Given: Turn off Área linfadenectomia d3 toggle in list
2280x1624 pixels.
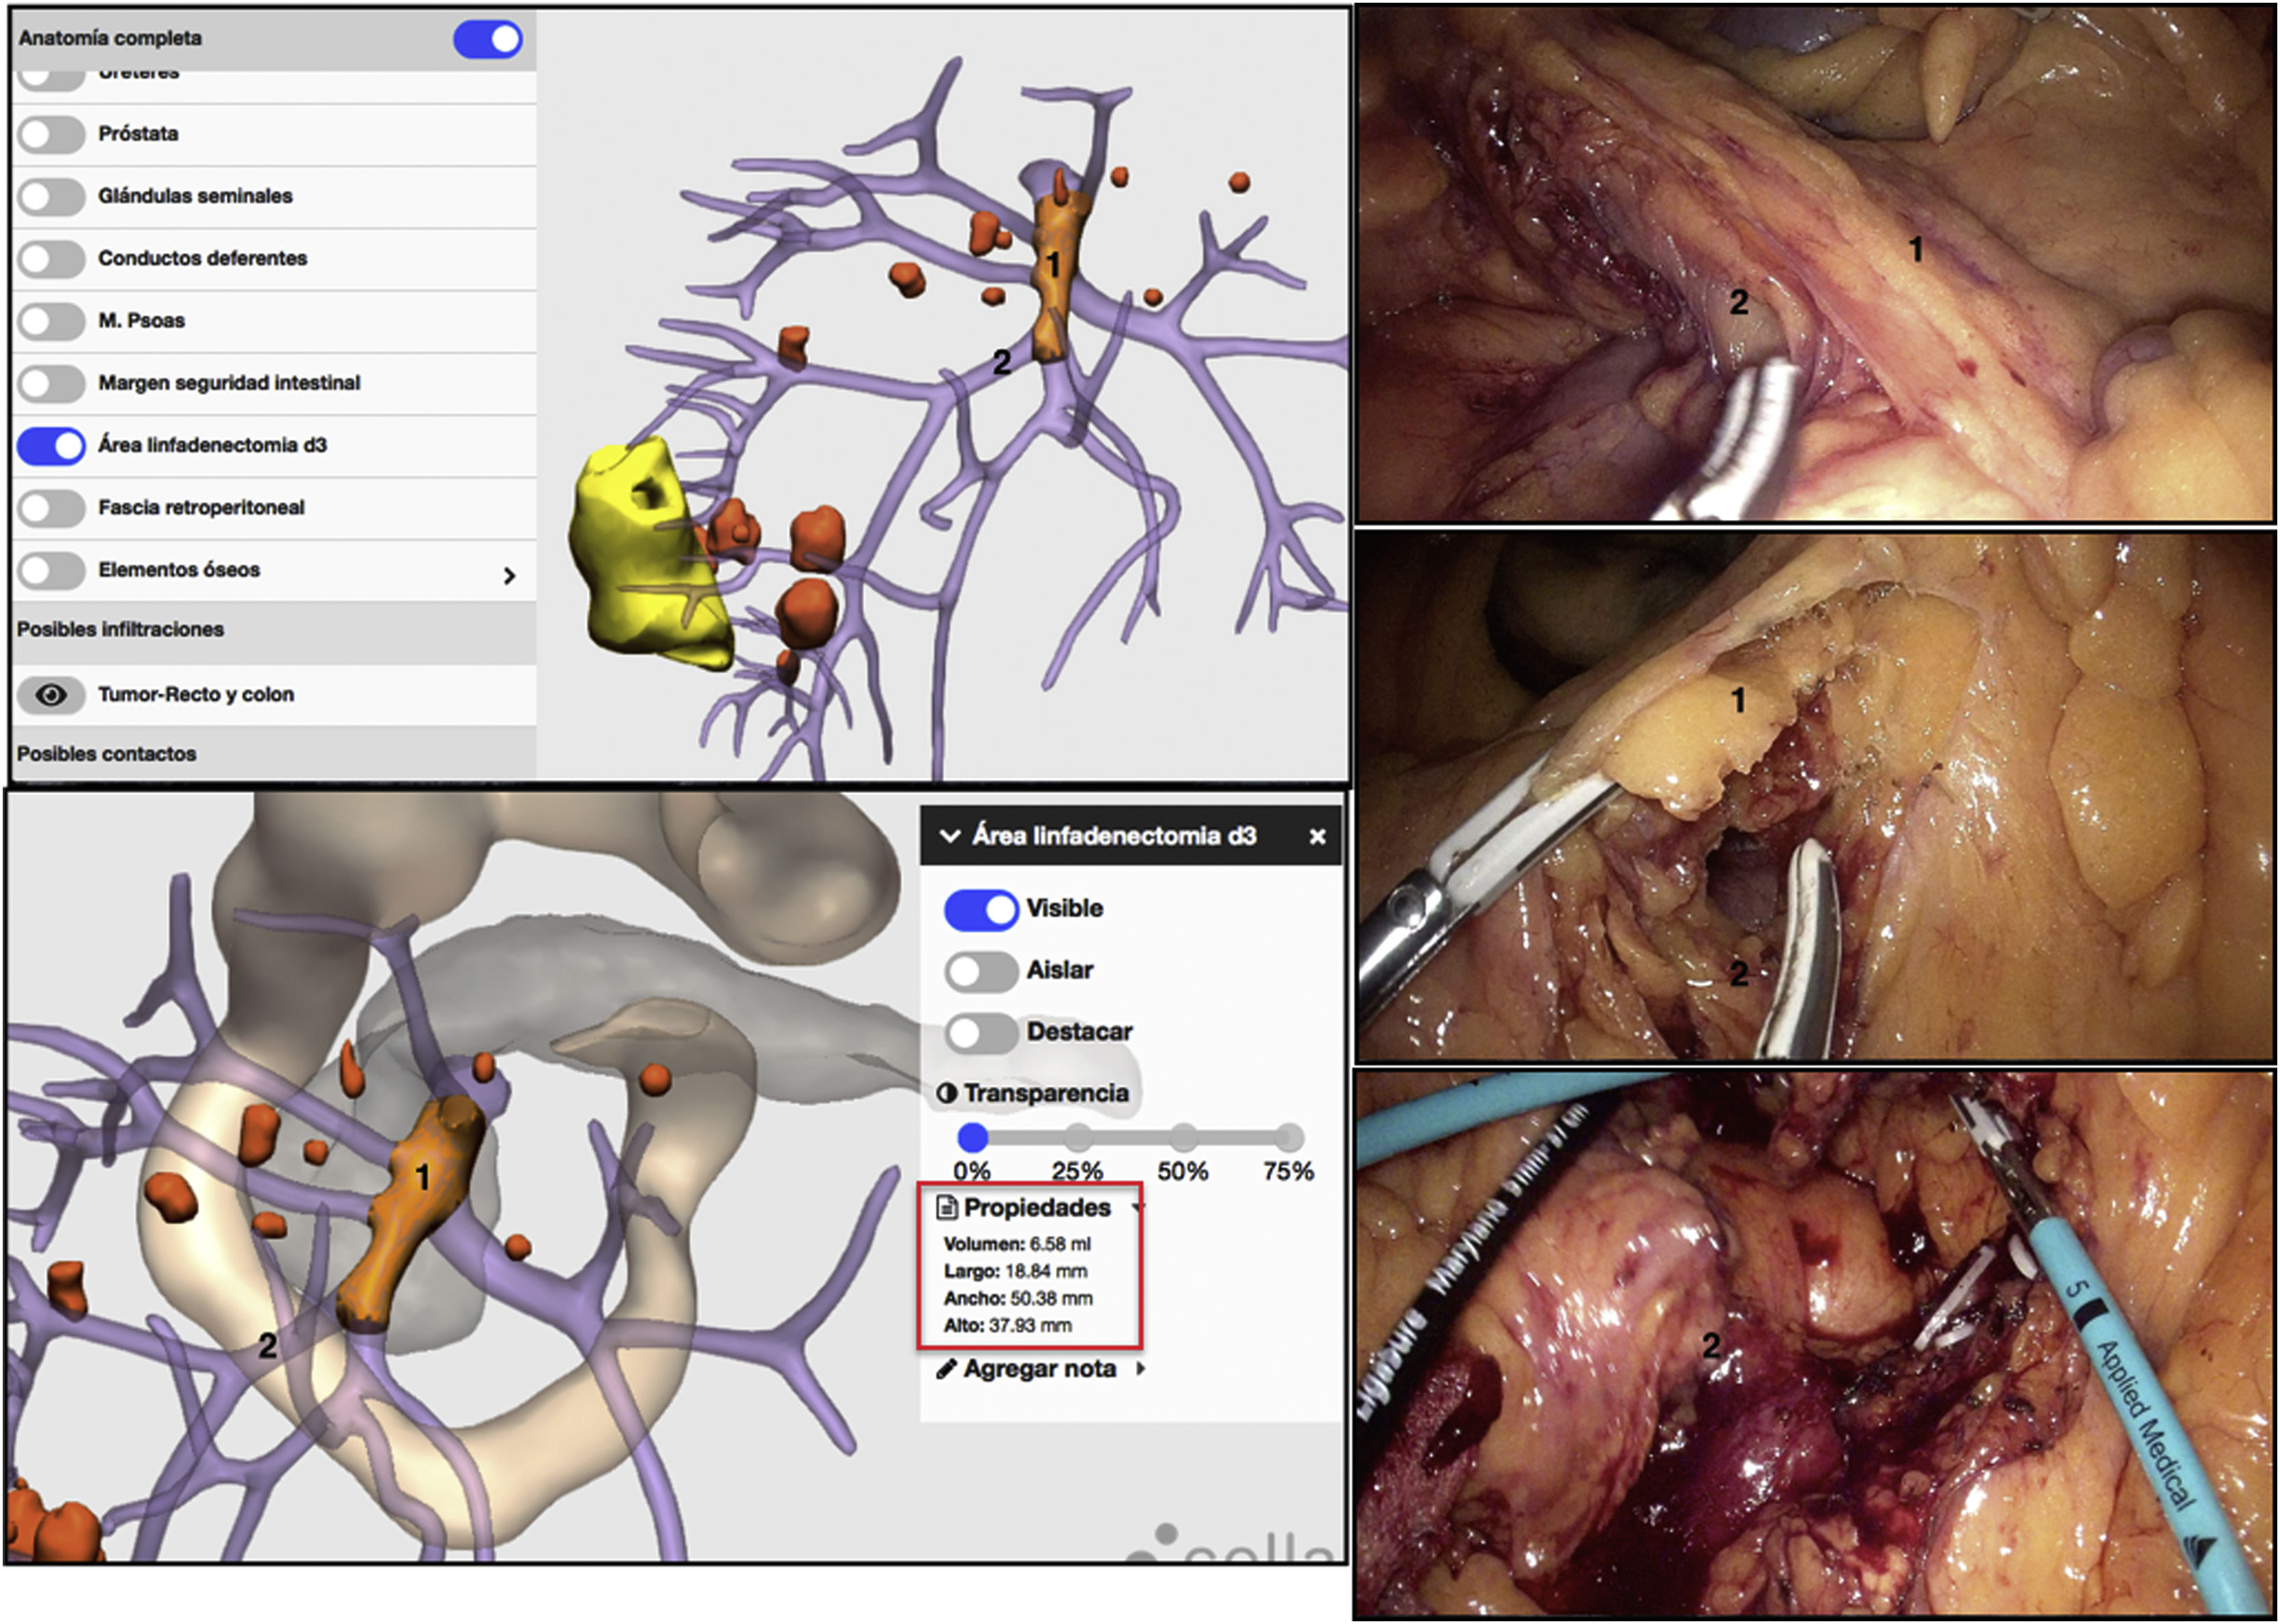Looking at the screenshot, I should [x=51, y=446].
